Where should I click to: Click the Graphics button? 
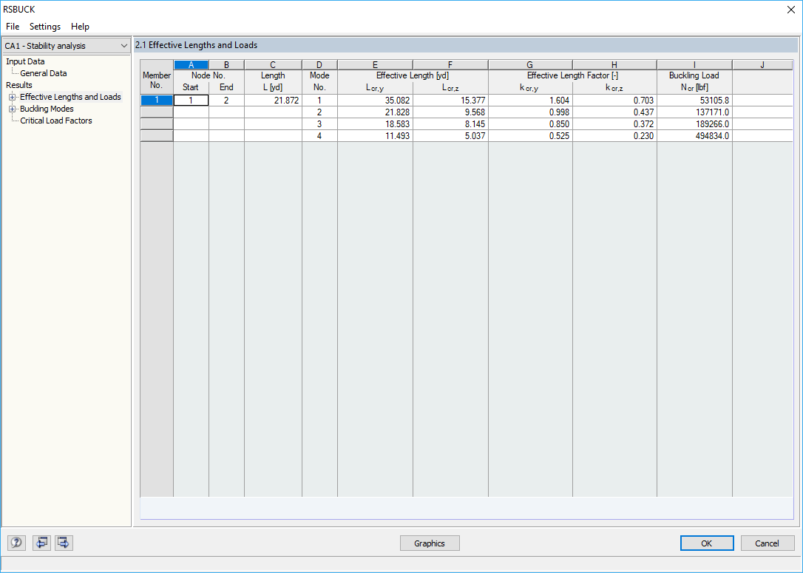[430, 543]
